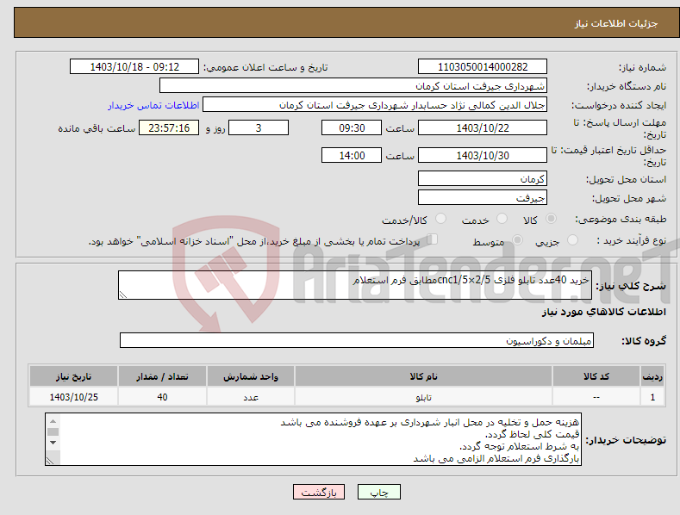The width and height of the screenshot is (680, 515).
Task: Click the price validity date 1403/10/30
Action: (483, 155)
